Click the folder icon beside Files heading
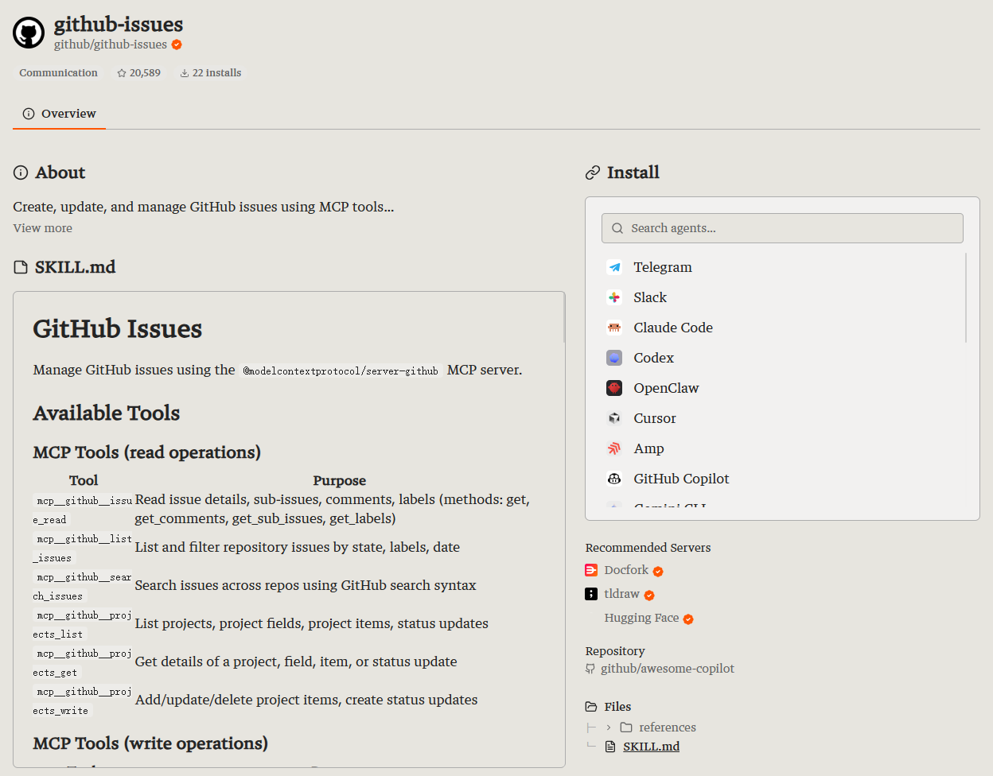The width and height of the screenshot is (993, 776). tap(591, 707)
